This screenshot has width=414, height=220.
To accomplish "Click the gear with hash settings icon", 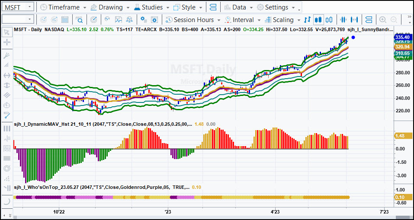I will click(144, 20).
